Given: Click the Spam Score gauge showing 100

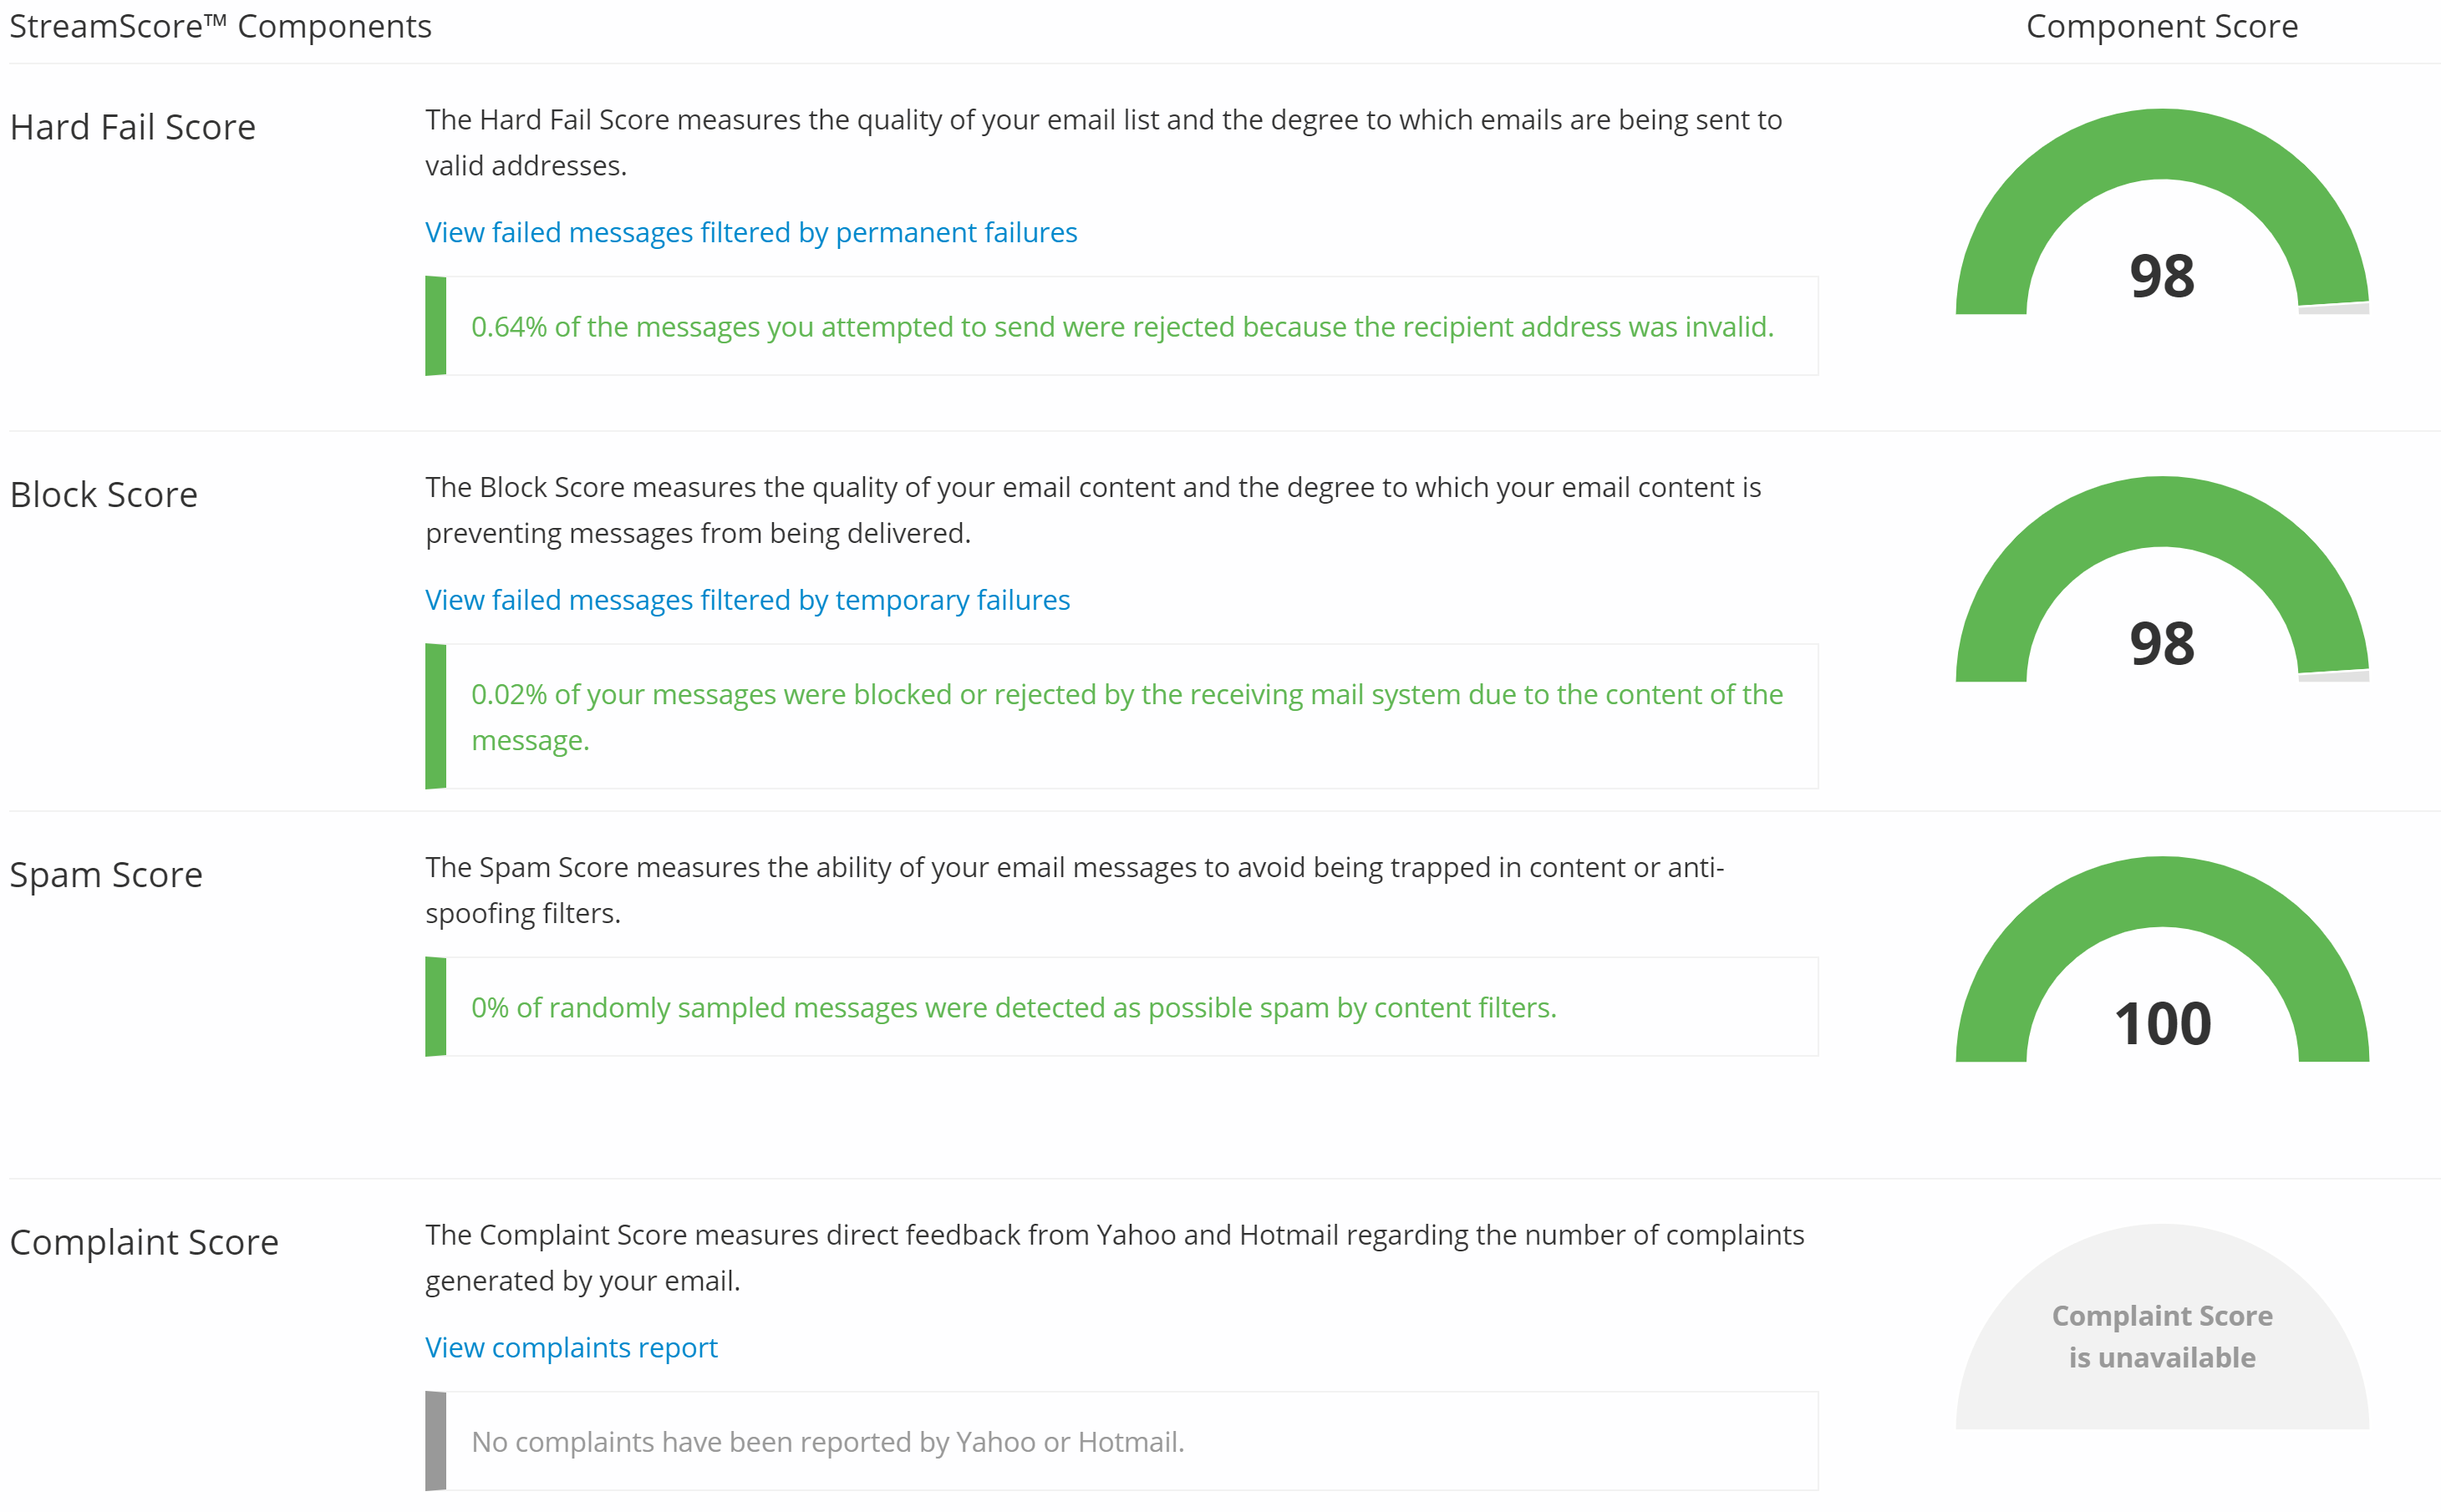Looking at the screenshot, I should pos(2162,960).
